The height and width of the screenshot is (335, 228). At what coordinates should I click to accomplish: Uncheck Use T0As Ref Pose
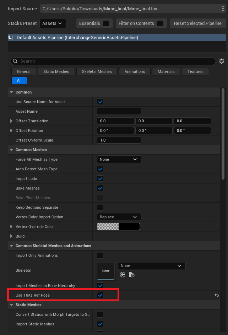click(x=100, y=295)
